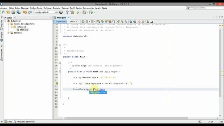Open the Ajuda menu

[x=104, y=8]
